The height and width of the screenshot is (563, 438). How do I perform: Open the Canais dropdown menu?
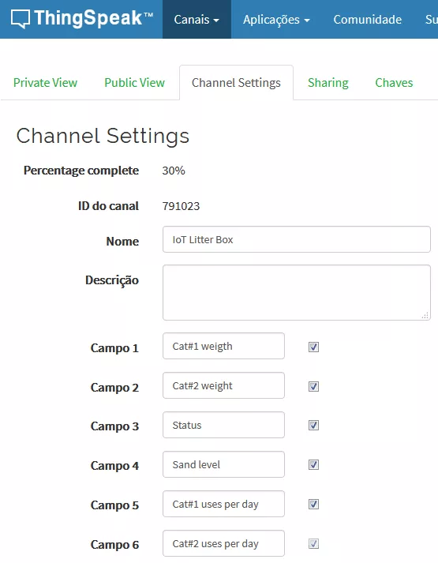[x=197, y=20]
